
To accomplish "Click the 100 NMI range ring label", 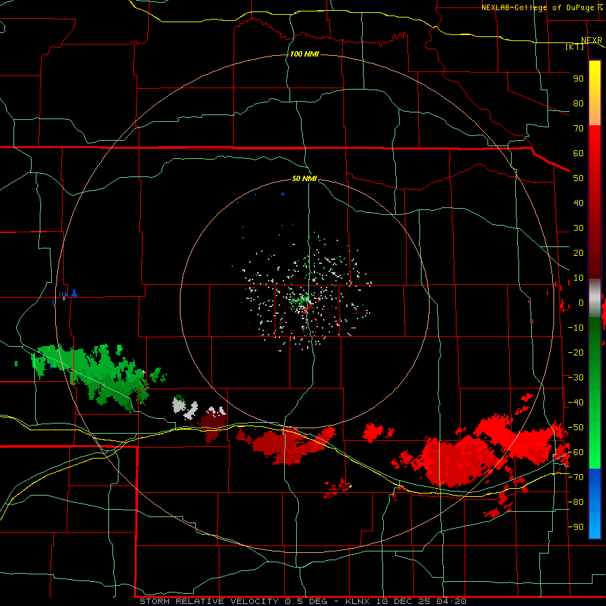I will (x=304, y=54).
